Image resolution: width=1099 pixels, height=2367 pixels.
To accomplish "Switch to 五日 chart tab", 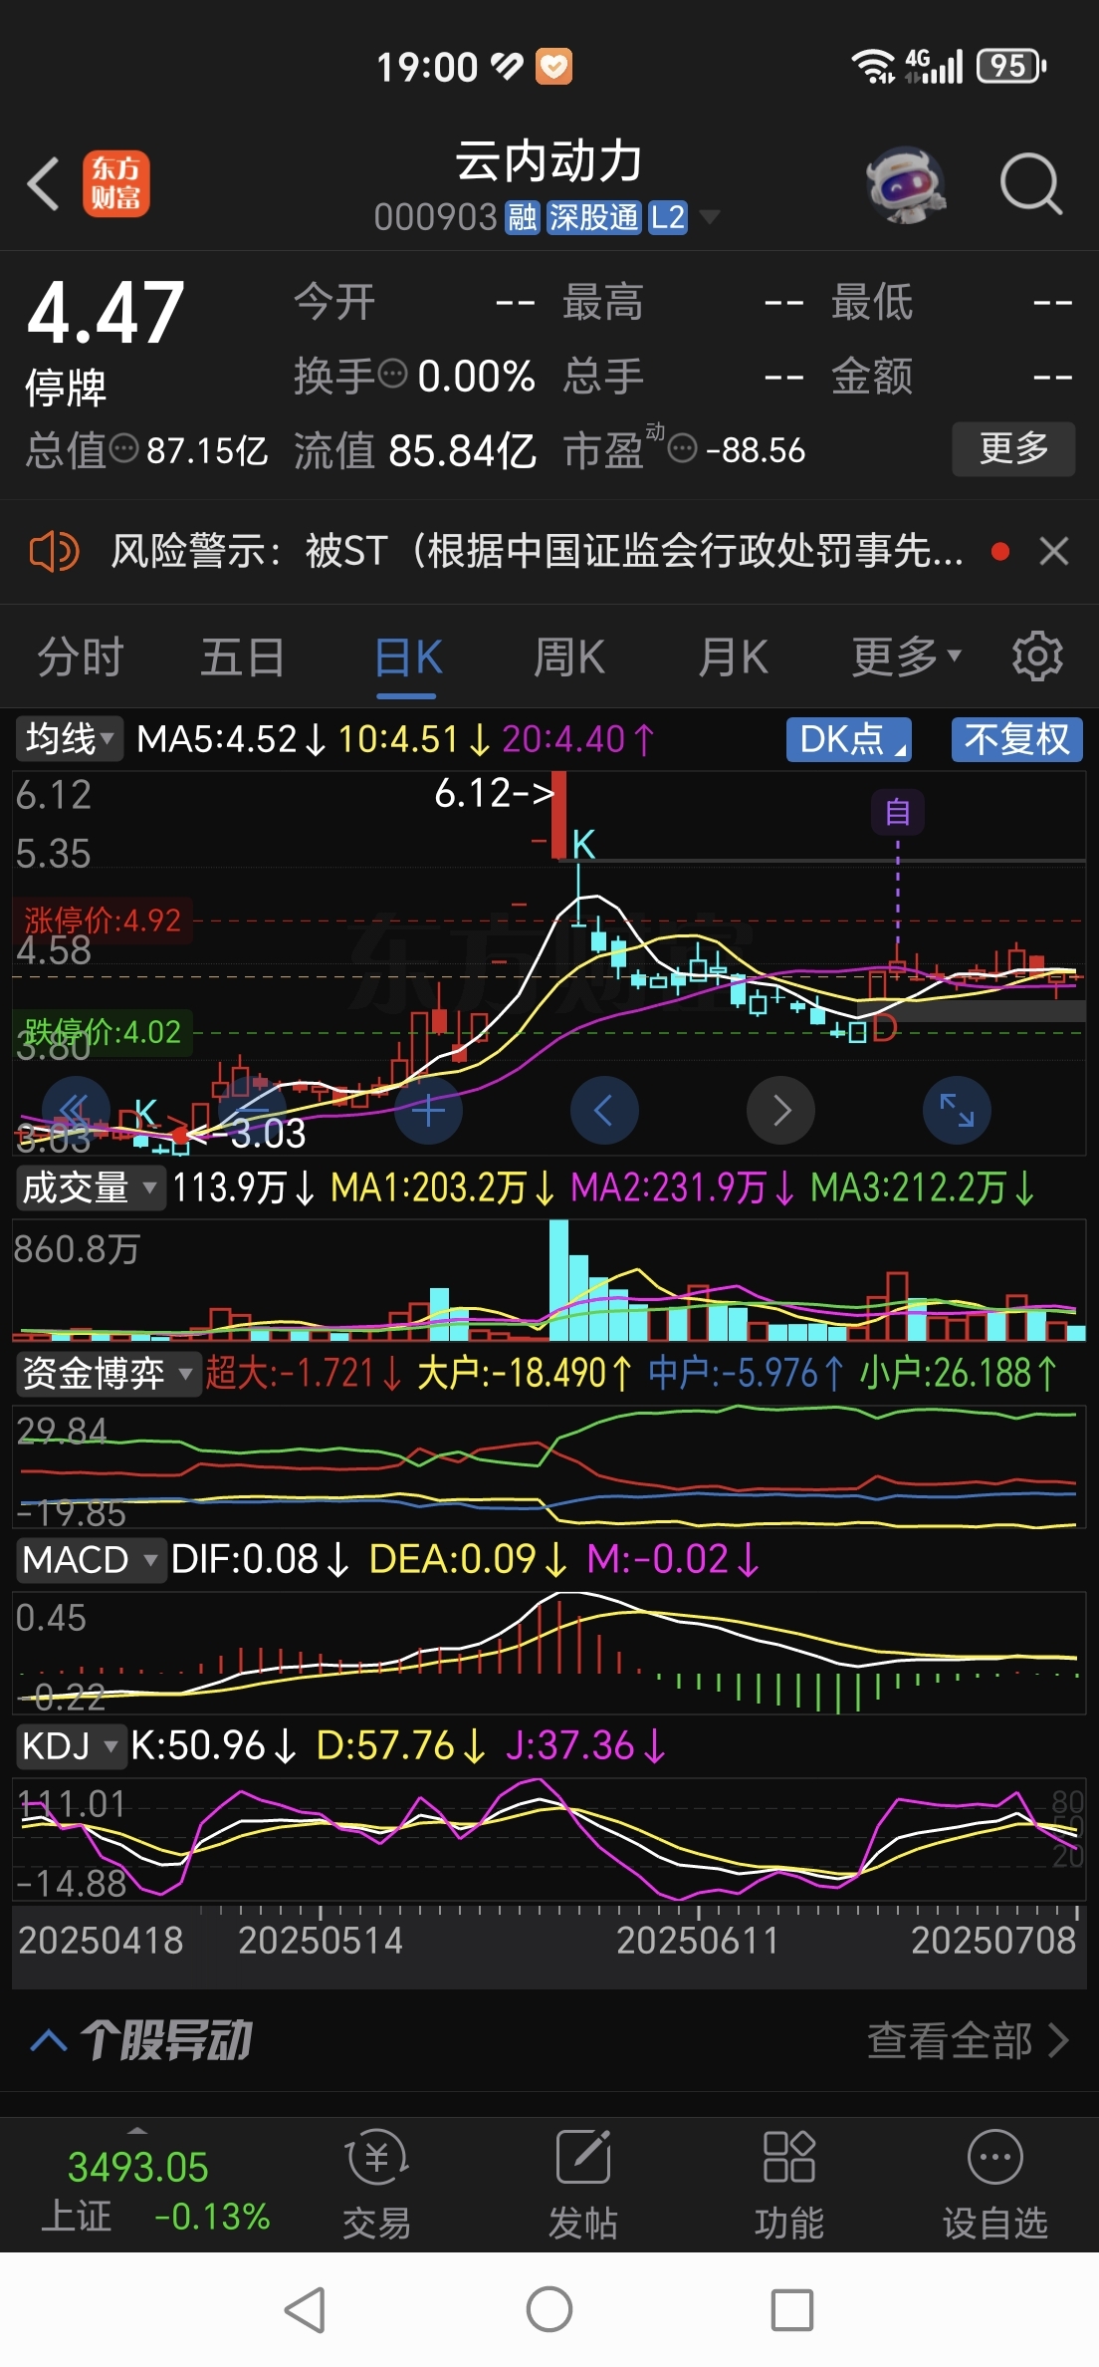I will [243, 657].
